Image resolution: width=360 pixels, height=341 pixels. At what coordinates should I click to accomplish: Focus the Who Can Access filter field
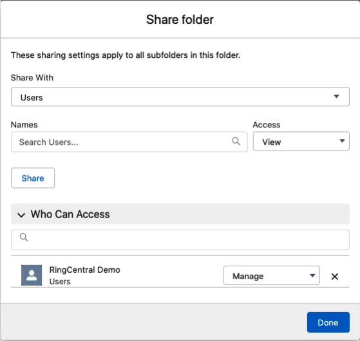click(x=180, y=240)
